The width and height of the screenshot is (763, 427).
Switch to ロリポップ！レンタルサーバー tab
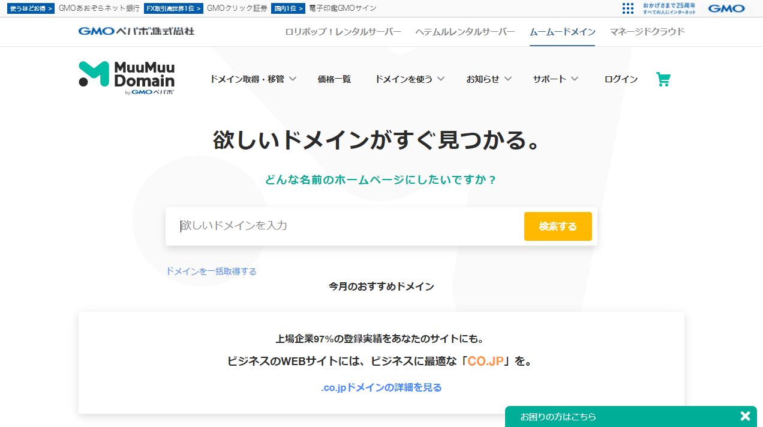pos(343,32)
